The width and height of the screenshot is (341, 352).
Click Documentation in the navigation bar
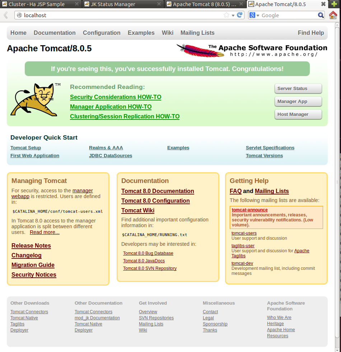point(55,33)
